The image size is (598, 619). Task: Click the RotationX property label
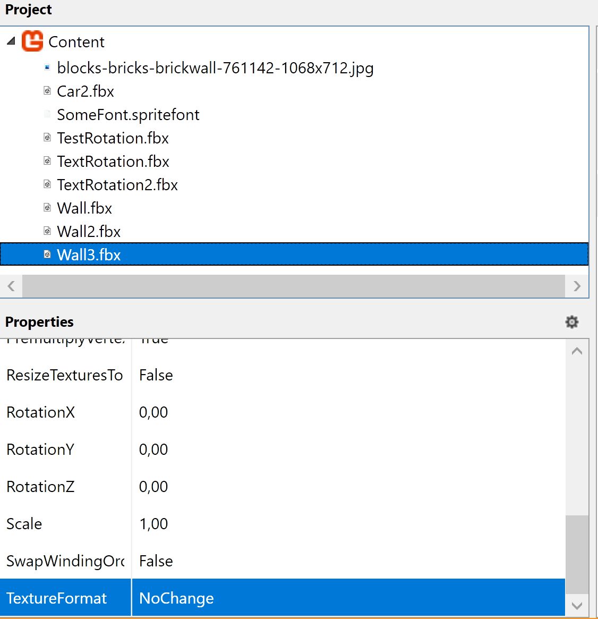pos(40,412)
